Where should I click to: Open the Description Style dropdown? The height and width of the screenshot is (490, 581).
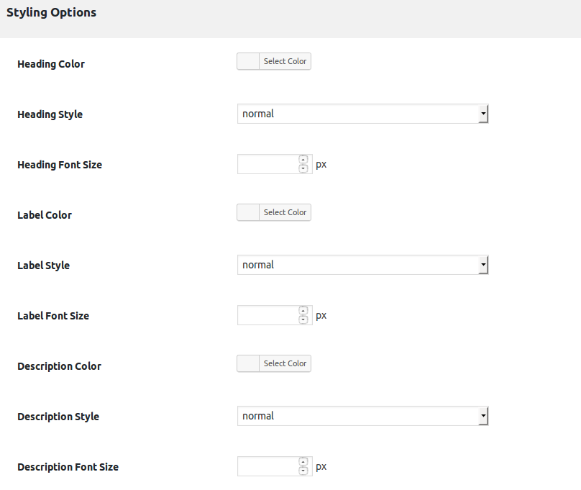point(362,416)
